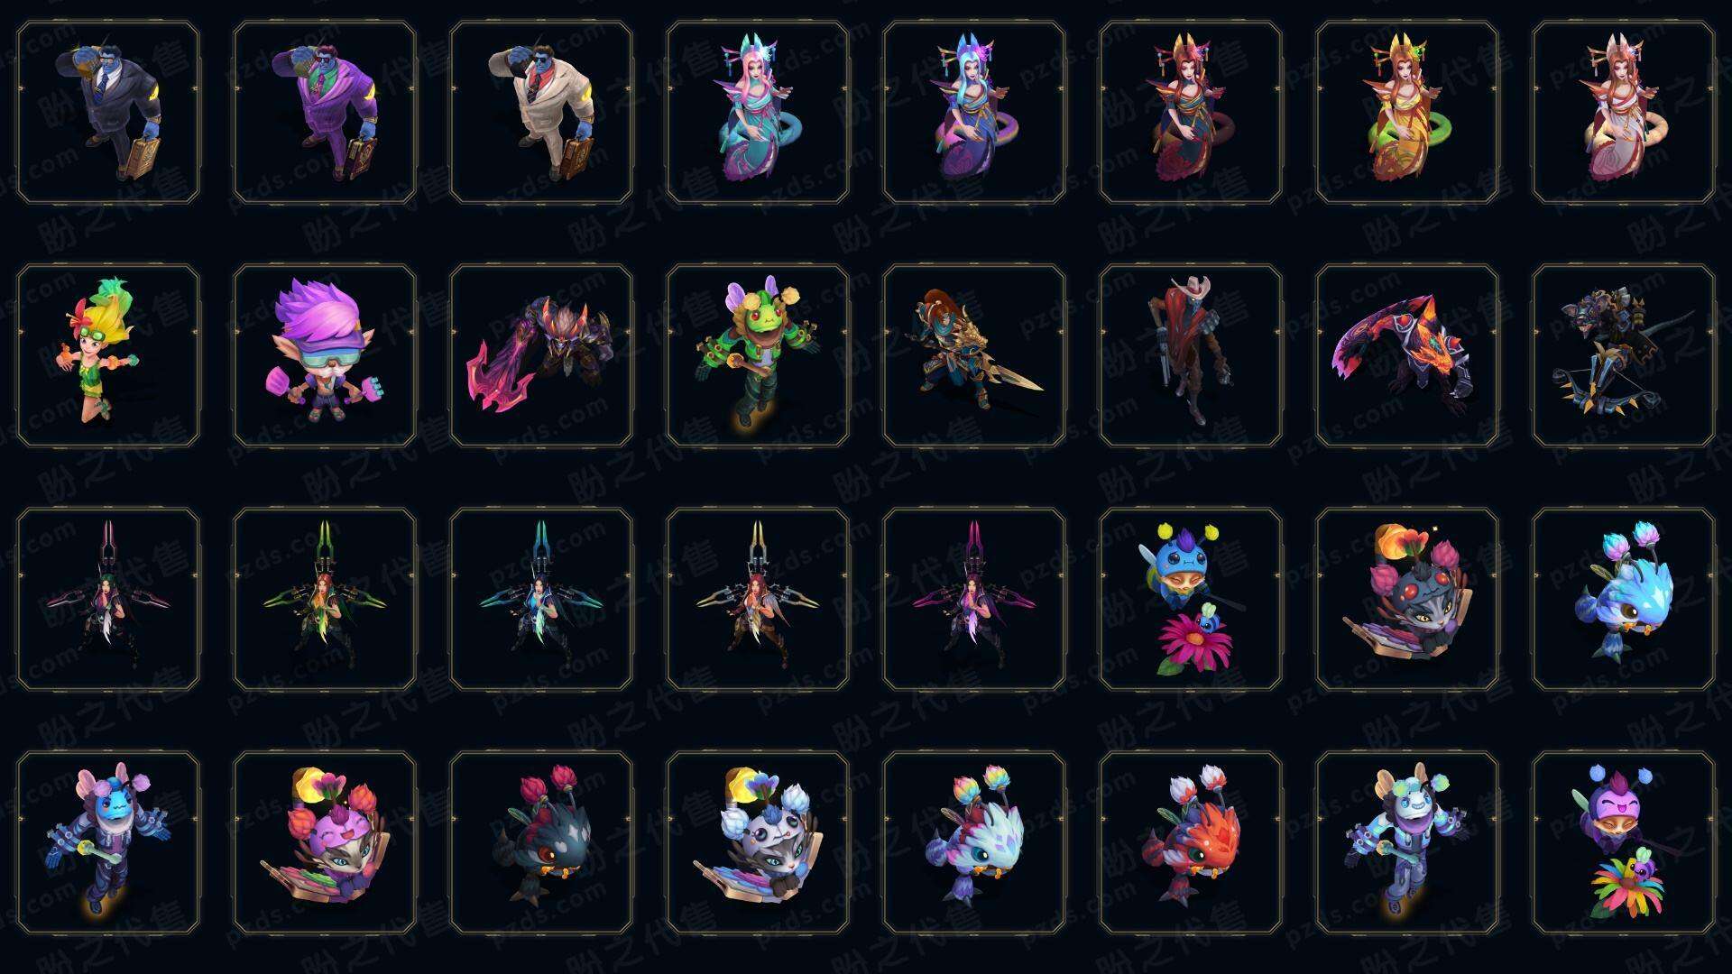Open the yellow-green haired fairy girl skin

108,355
